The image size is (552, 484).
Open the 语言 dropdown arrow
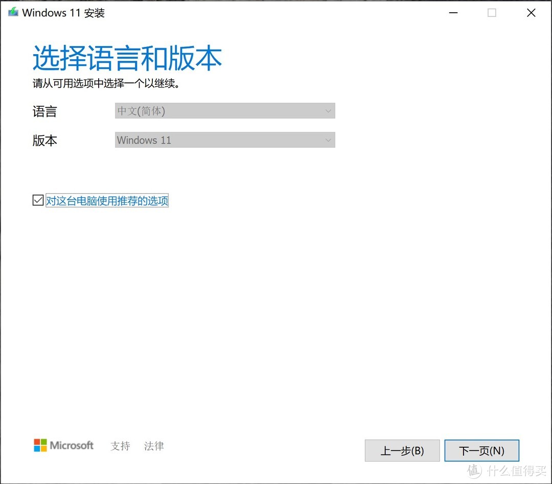click(329, 110)
